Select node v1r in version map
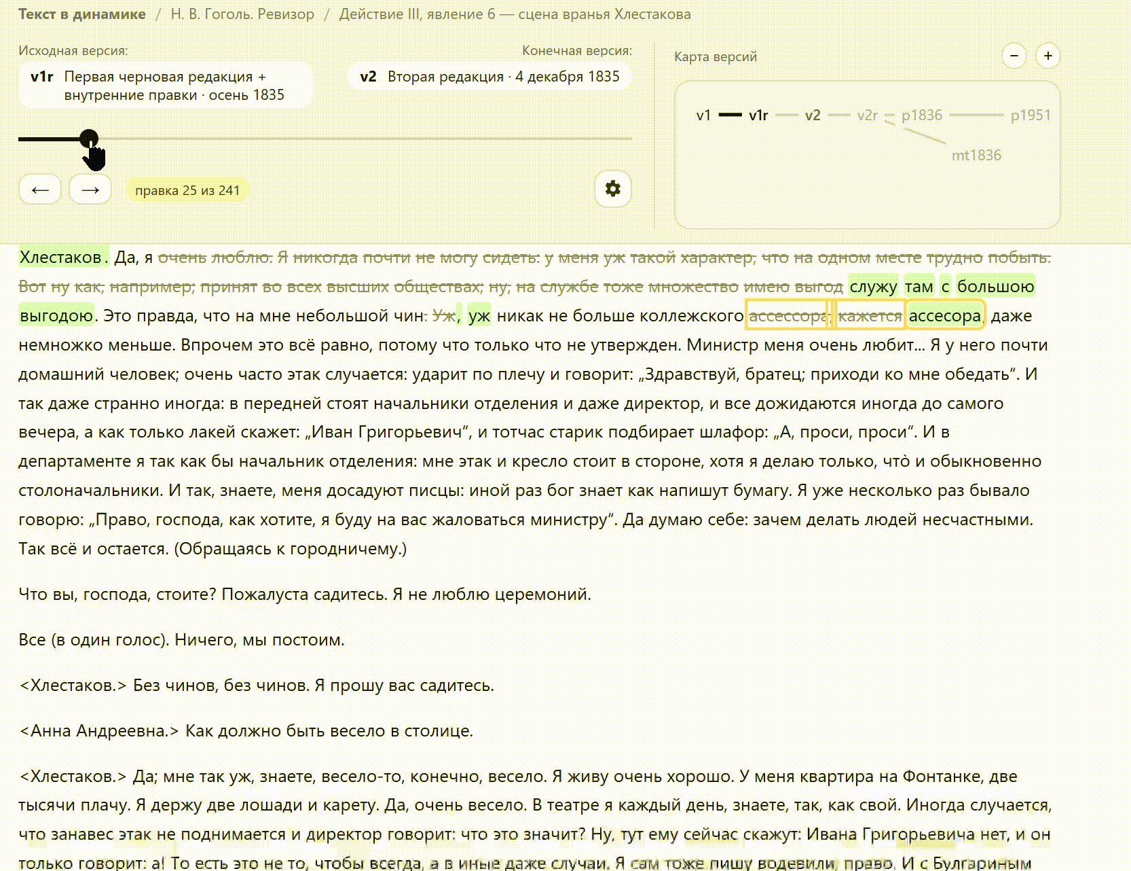Viewport: 1131px width, 871px height. click(x=758, y=115)
